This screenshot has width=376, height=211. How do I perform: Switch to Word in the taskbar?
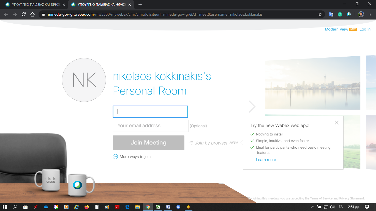168,207
